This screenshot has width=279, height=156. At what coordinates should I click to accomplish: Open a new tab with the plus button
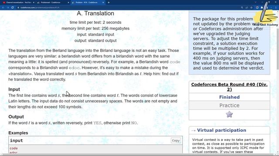tap(109, 3)
